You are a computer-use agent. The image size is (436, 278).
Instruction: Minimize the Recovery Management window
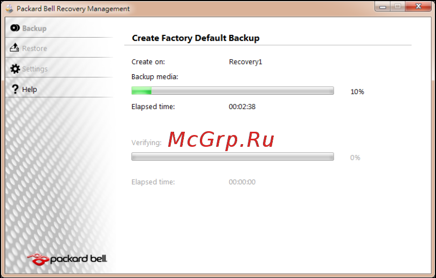point(383,6)
